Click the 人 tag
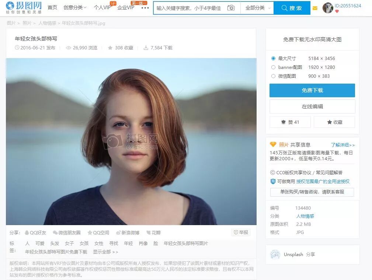The height and width of the screenshot is (280, 372). click(x=27, y=243)
